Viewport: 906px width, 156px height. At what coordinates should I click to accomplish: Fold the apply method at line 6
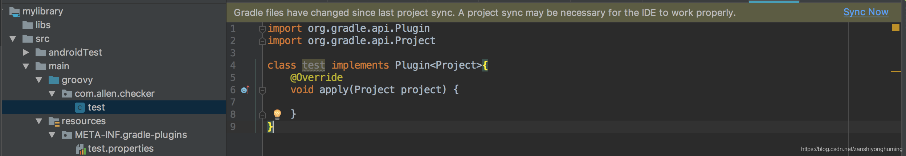click(x=262, y=90)
